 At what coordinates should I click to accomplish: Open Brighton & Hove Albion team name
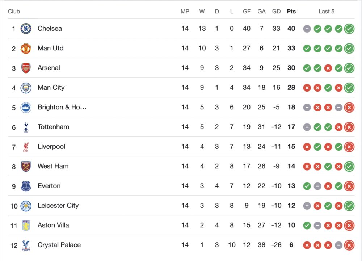coord(62,107)
